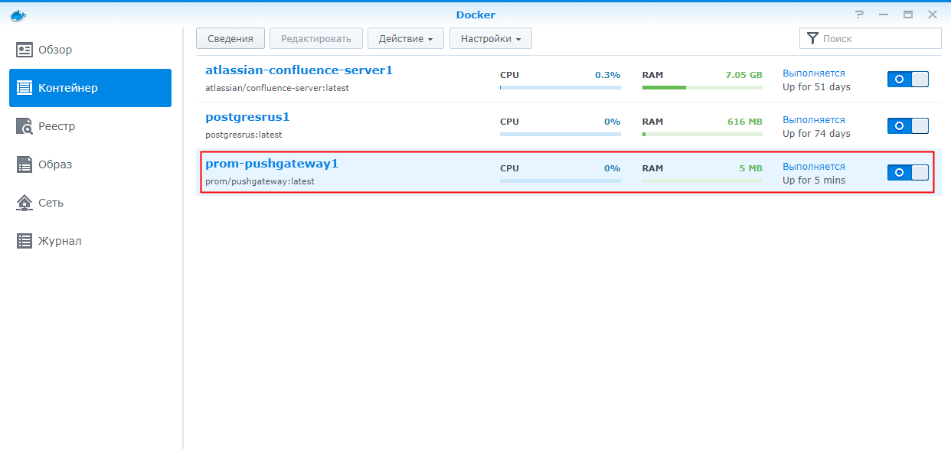
Task: Toggle off atlassian-confluence-server1 container switch
Action: coord(907,80)
